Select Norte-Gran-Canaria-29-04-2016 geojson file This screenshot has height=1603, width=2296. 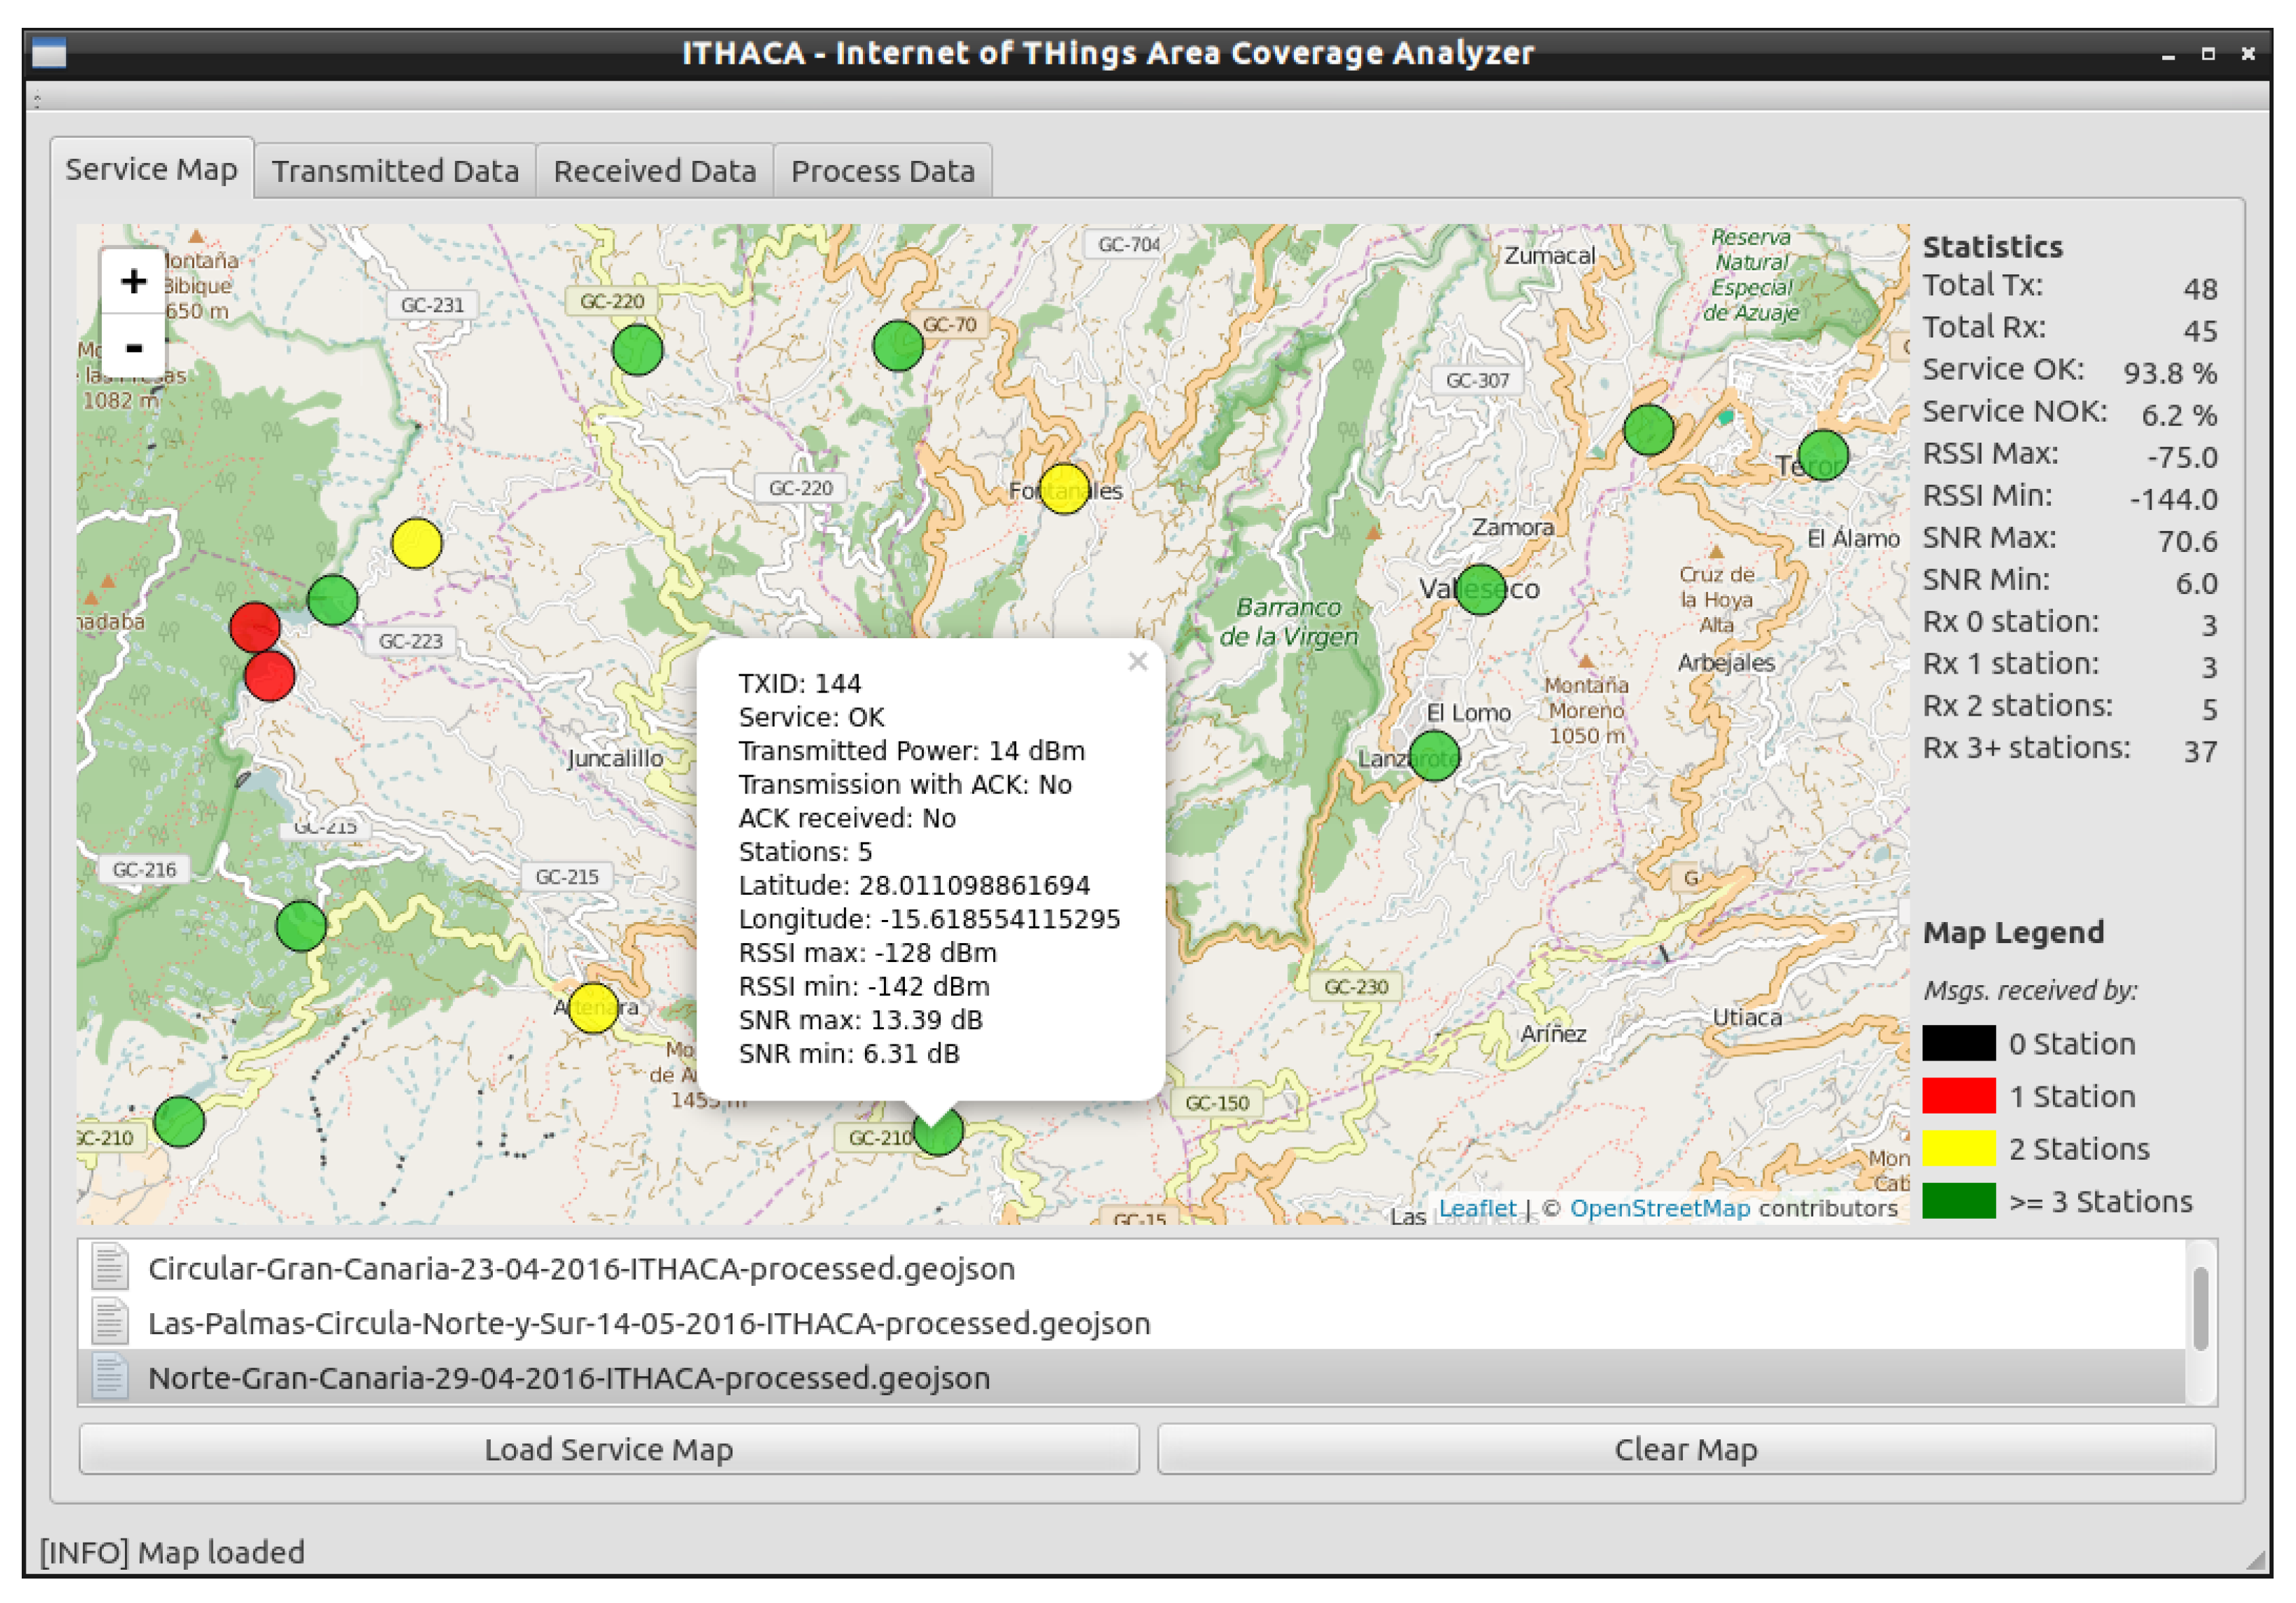point(1131,1378)
